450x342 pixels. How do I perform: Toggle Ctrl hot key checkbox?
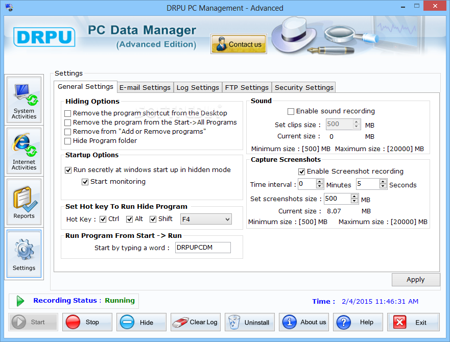103,219
